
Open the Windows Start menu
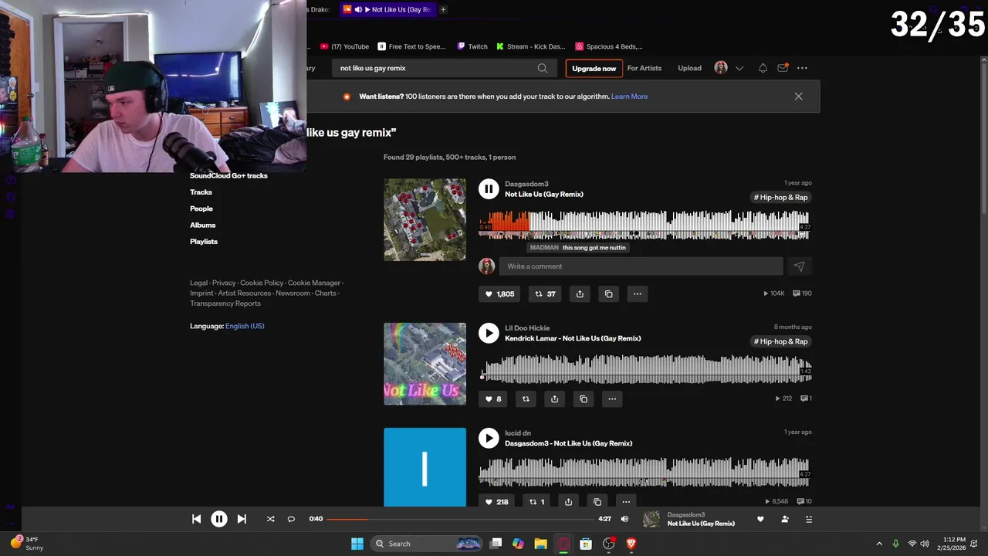357,544
